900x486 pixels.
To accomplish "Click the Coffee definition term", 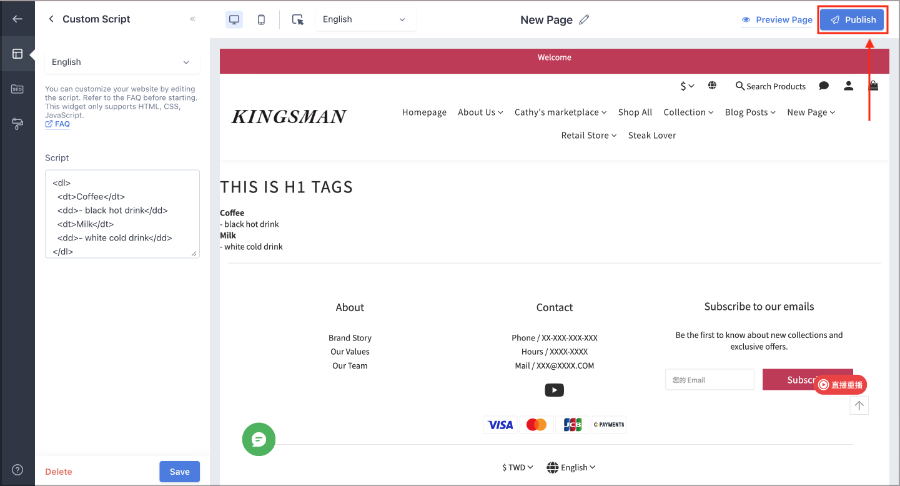I will point(232,213).
